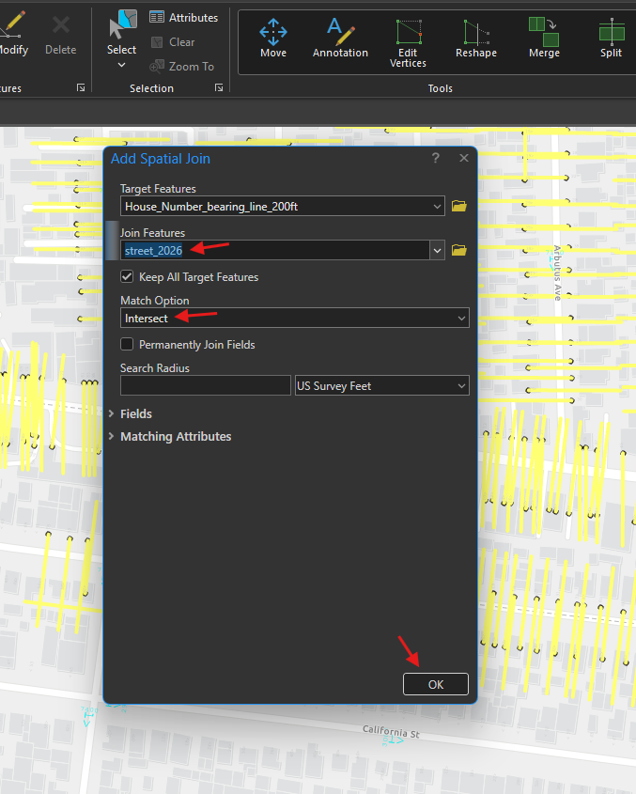Close the Add Spatial Join dialog
The image size is (636, 794).
pos(464,158)
